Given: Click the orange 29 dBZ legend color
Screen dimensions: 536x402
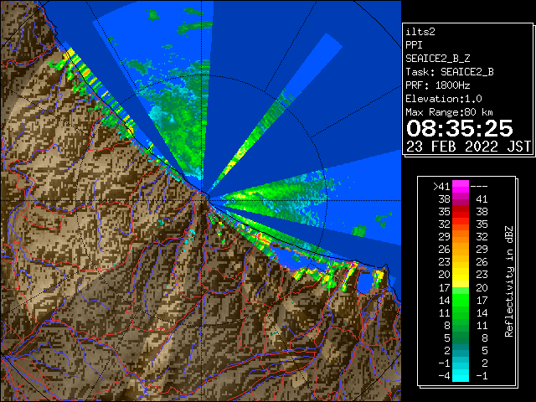Looking at the screenshot, I should point(461,236).
